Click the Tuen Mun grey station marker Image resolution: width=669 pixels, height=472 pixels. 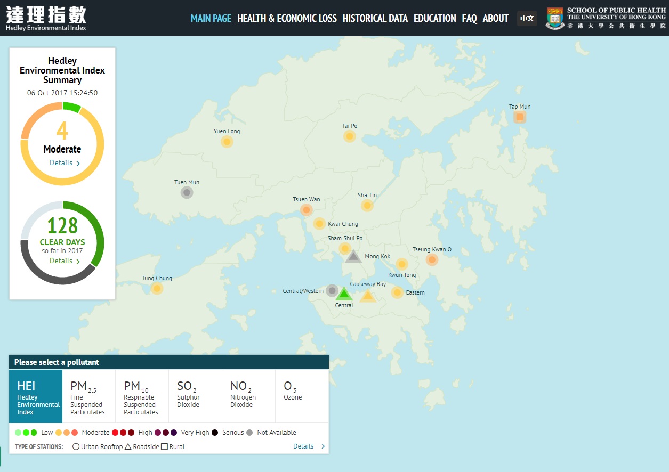(x=187, y=192)
